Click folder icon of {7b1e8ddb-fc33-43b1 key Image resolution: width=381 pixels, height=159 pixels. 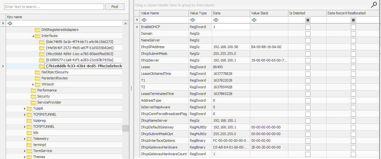pos(42,66)
